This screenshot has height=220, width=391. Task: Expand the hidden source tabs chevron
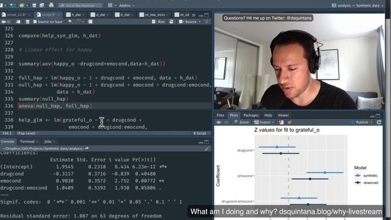click(x=194, y=15)
